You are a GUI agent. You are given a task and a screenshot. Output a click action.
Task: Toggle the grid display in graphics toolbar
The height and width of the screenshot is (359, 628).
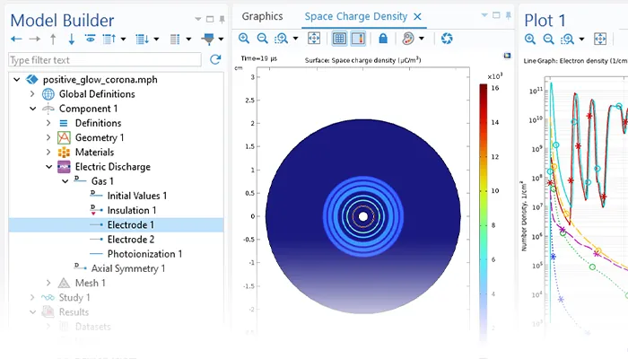pos(340,39)
